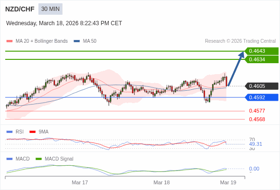The image size is (280, 190).
Task: Click the MACD legend swatch
Action: (9, 159)
